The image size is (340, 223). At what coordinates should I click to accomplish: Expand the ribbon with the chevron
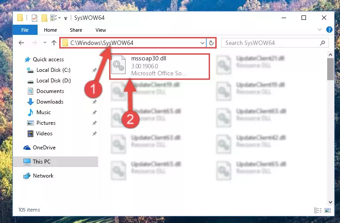coord(319,30)
